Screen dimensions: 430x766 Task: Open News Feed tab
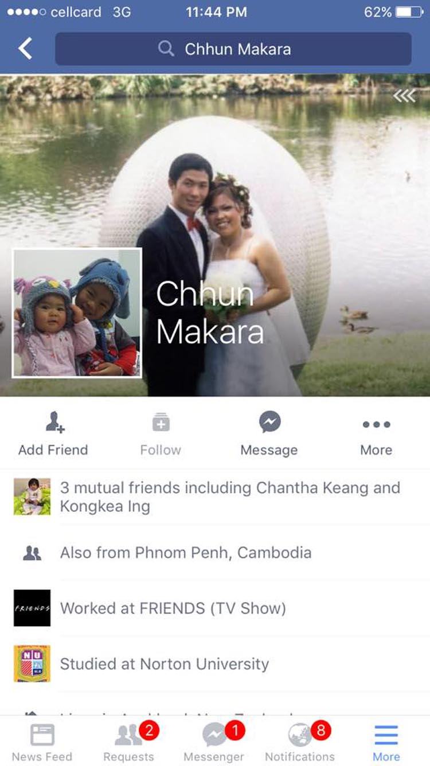coord(42,742)
